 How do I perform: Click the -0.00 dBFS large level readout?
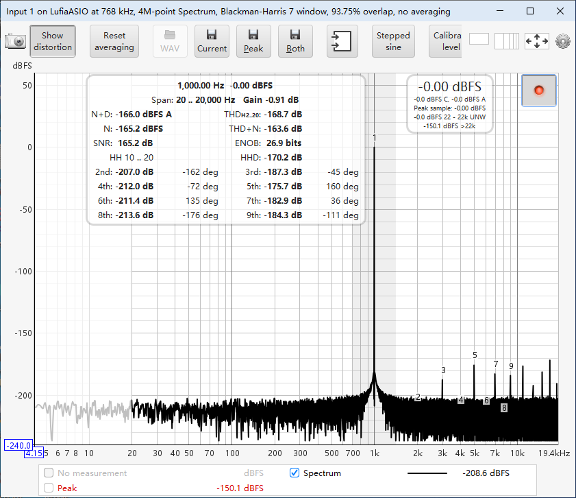click(449, 87)
